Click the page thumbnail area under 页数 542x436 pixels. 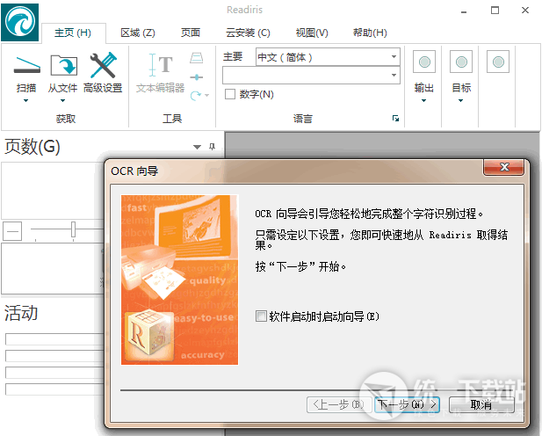pos(53,191)
